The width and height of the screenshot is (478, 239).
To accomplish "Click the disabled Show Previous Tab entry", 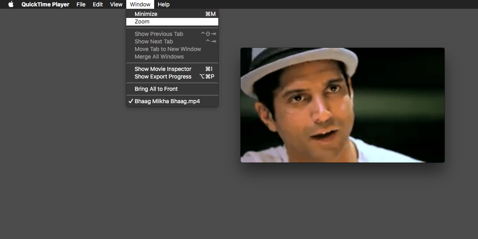I will click(x=172, y=34).
